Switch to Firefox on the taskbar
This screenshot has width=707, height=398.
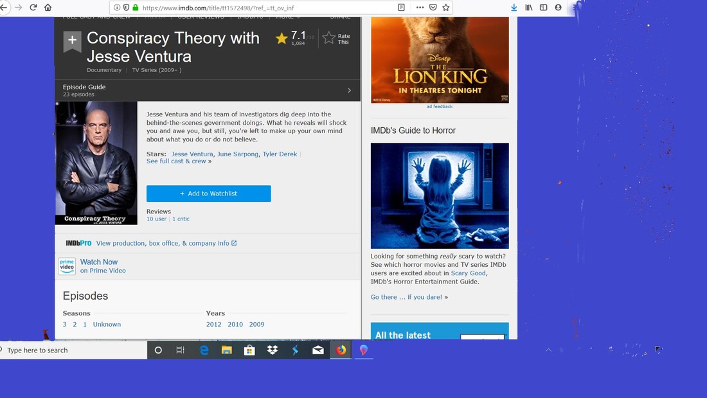[x=341, y=350]
